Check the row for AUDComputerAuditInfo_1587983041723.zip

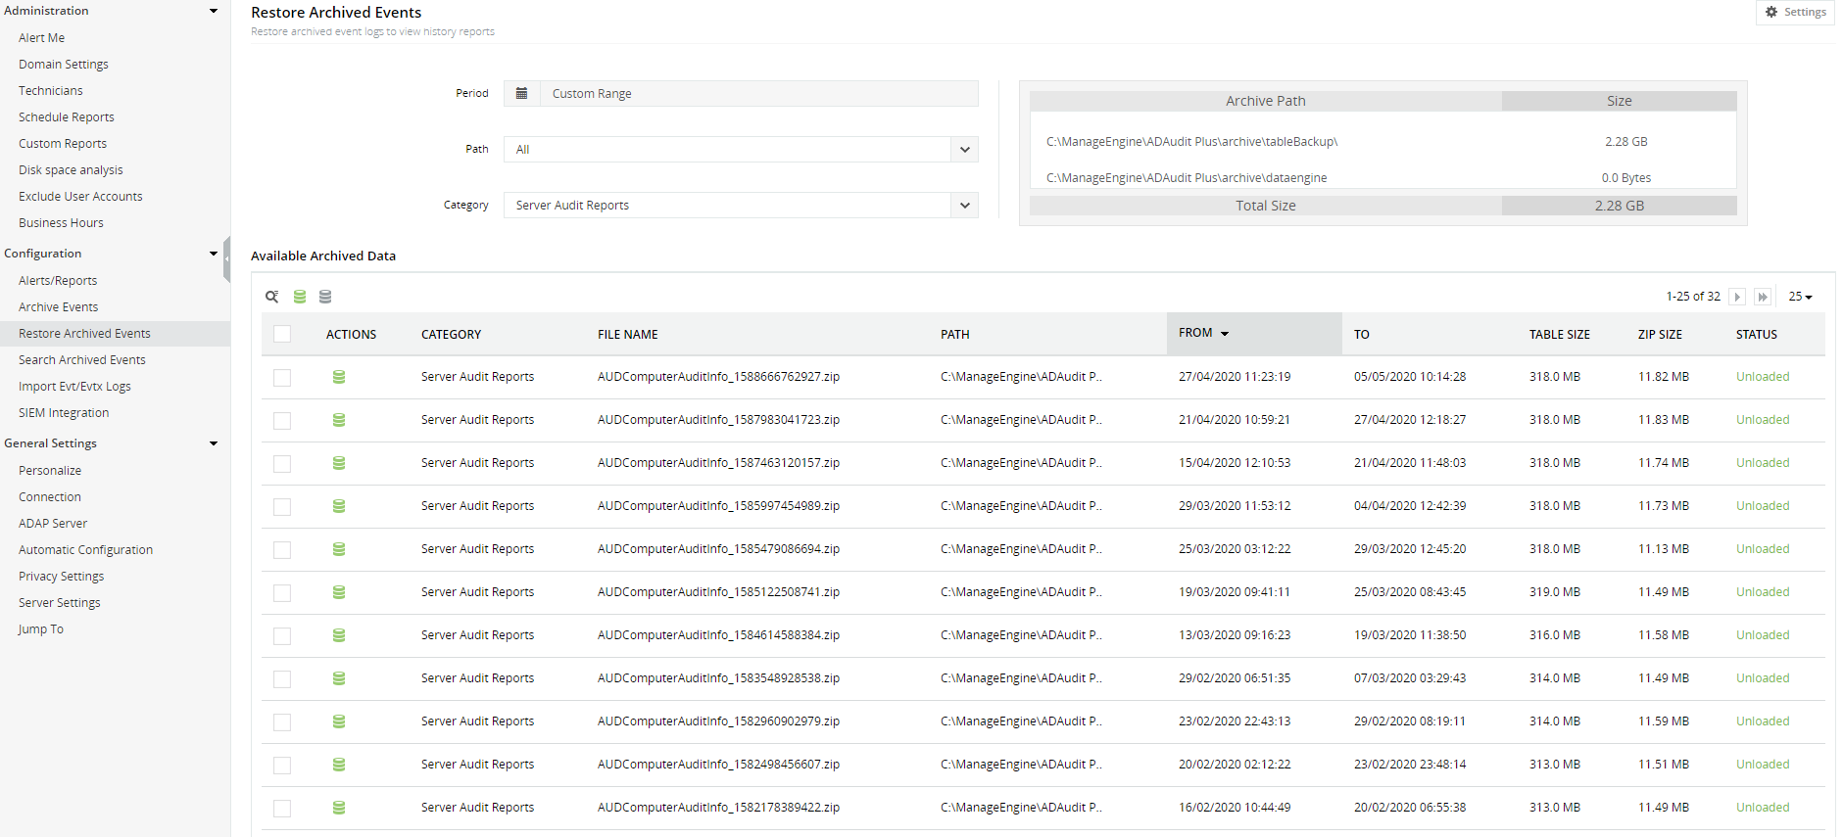coord(282,420)
